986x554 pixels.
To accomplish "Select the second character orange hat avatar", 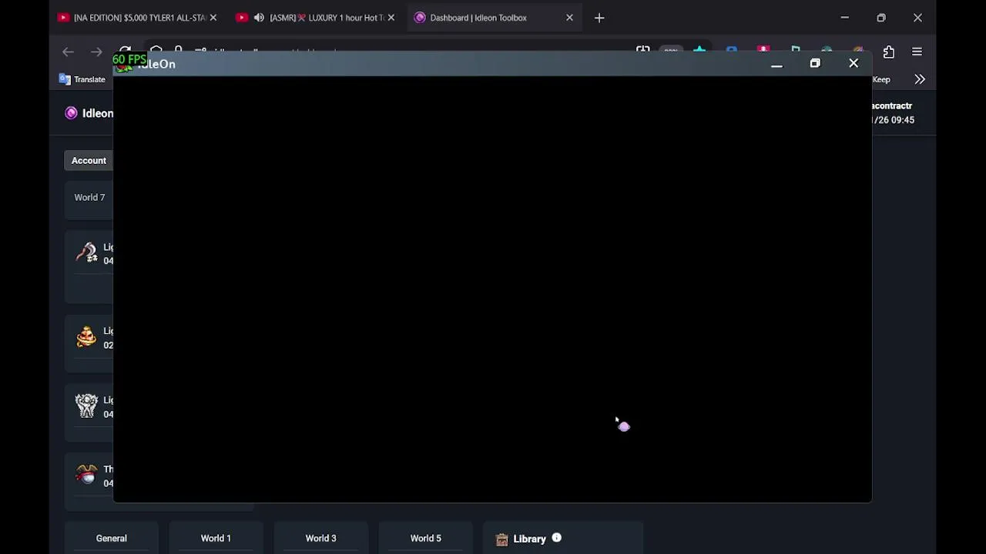I will (86, 337).
